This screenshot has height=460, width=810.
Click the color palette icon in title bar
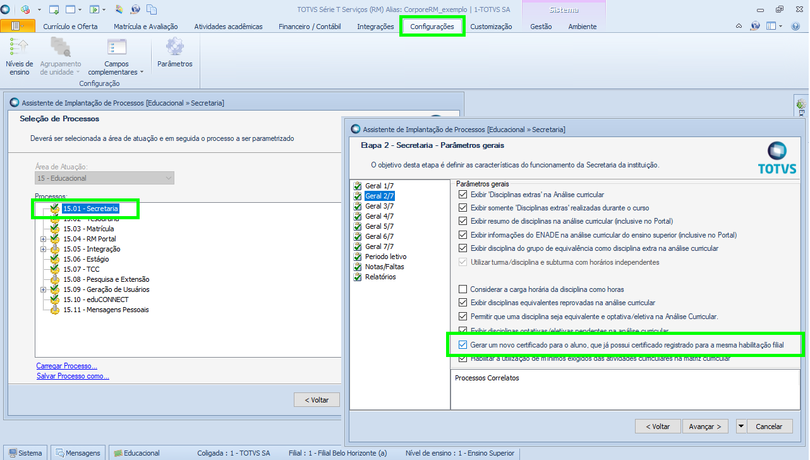click(120, 9)
